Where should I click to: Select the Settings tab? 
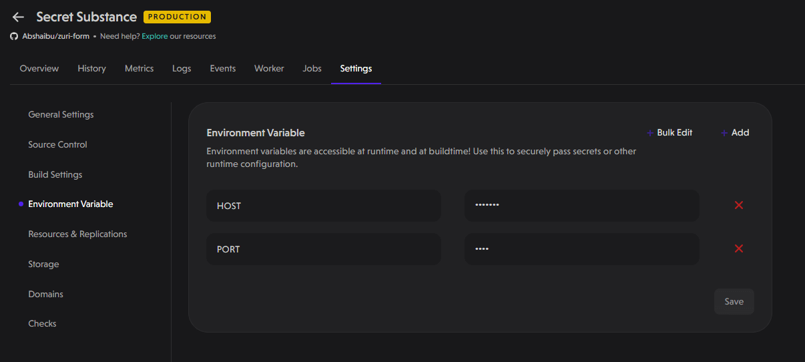click(356, 68)
